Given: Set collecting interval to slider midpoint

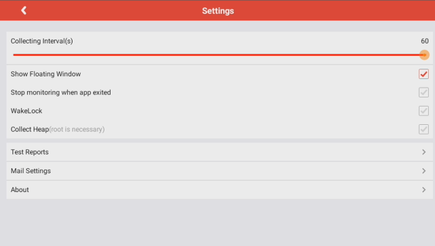Looking at the screenshot, I should [x=219, y=55].
